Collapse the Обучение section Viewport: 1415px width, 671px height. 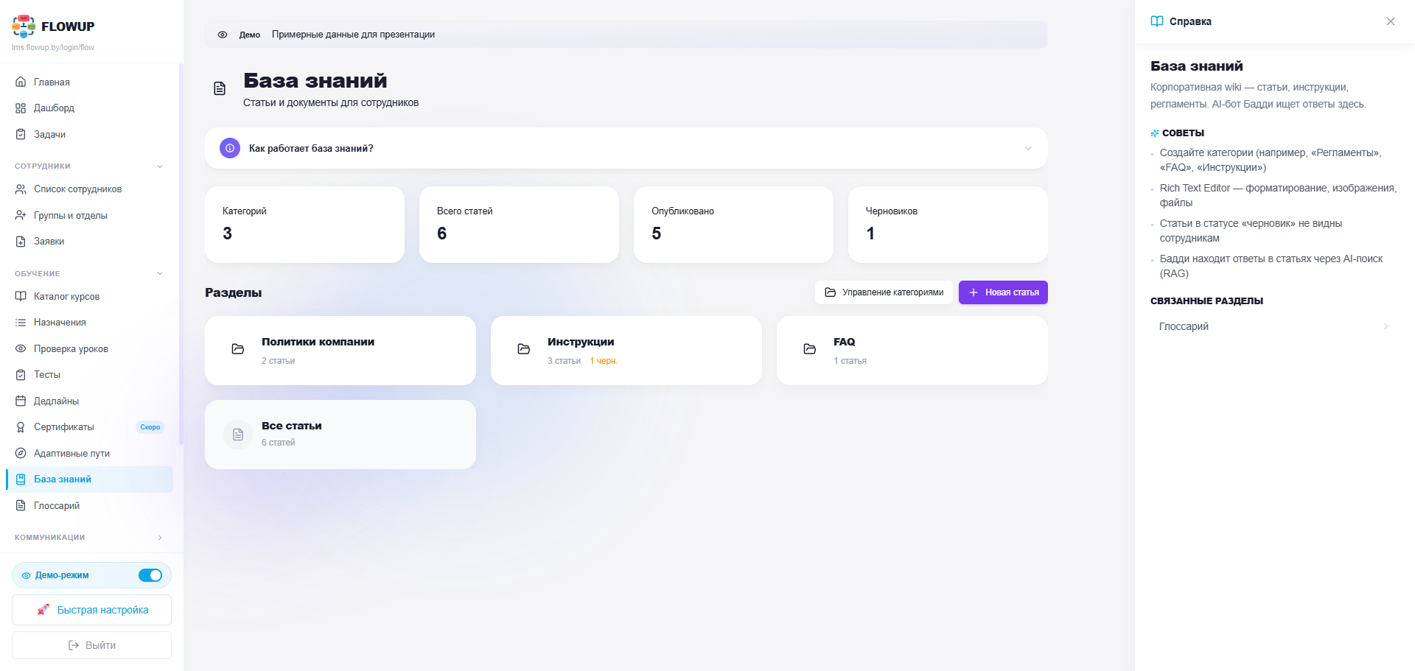coord(160,274)
